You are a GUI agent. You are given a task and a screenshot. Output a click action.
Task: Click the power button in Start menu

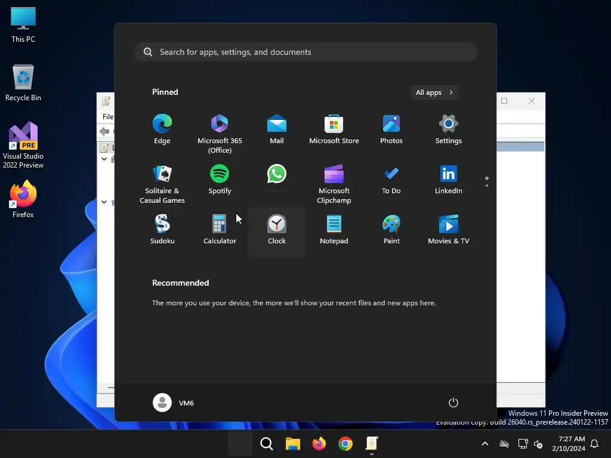click(453, 403)
